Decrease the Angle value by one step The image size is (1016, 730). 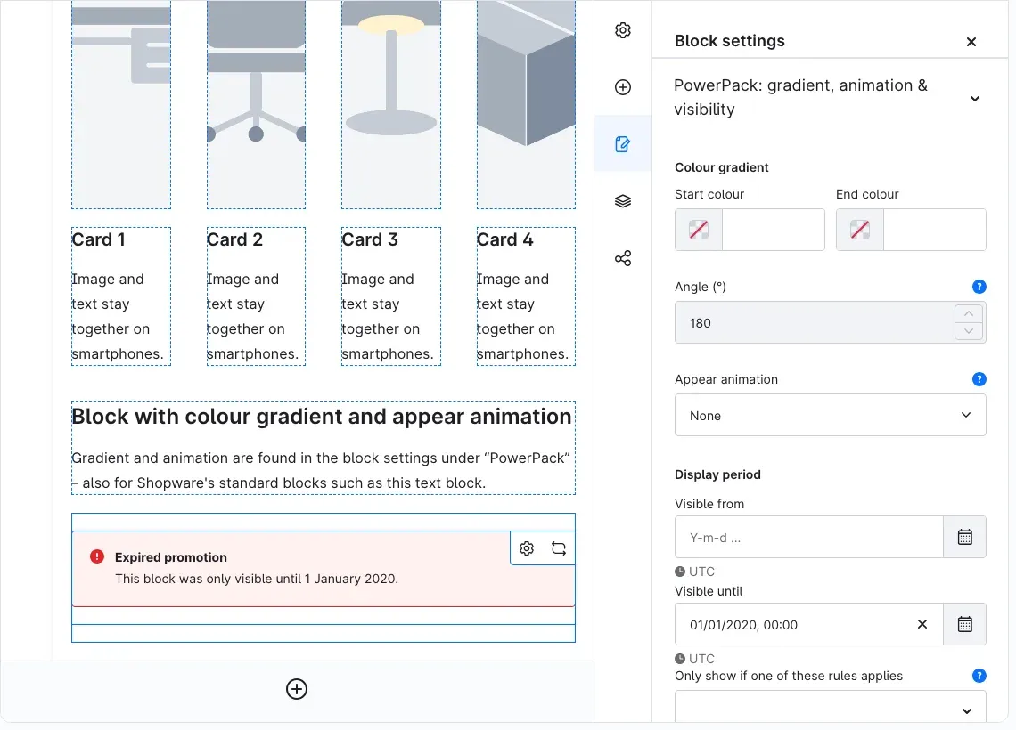[x=969, y=330]
